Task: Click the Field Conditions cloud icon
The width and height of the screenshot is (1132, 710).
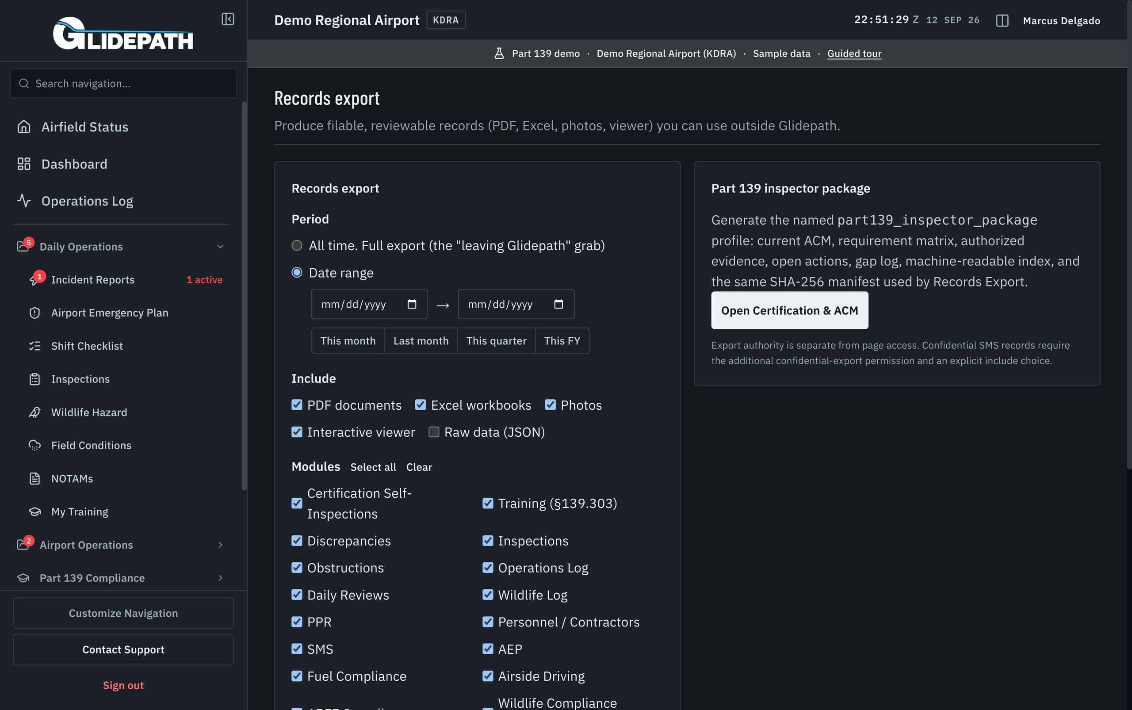Action: (x=35, y=445)
